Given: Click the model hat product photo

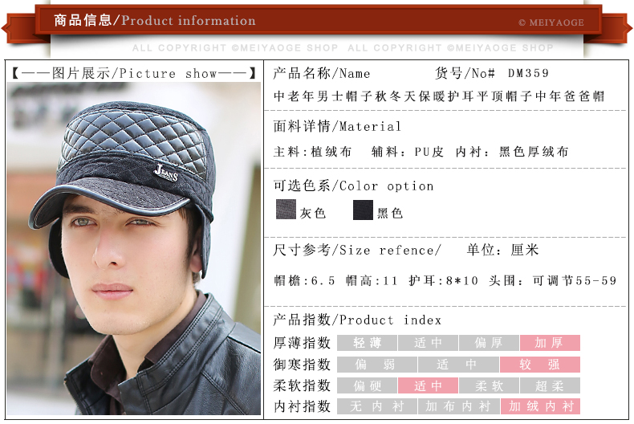Looking at the screenshot, I should click(x=134, y=248).
